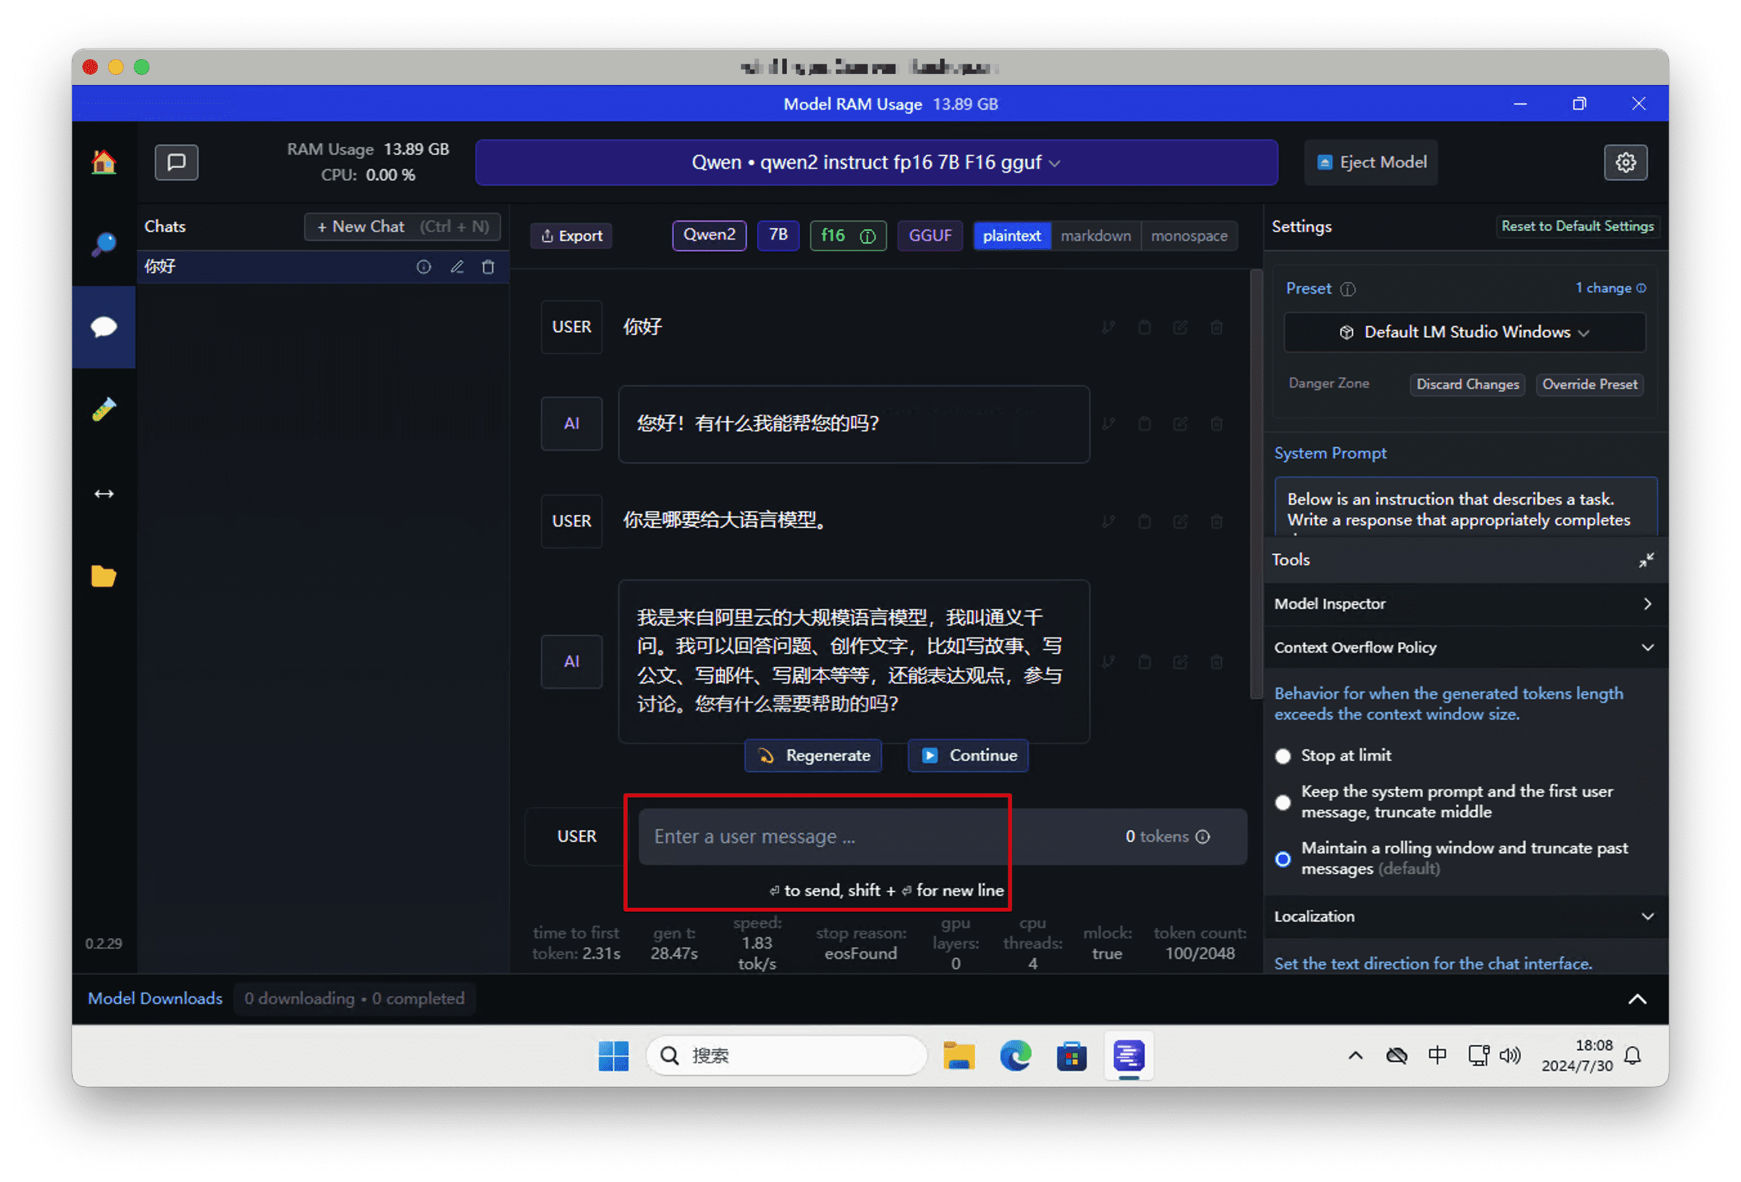The width and height of the screenshot is (1741, 1182).
Task: Start a New Chat
Action: click(x=402, y=226)
